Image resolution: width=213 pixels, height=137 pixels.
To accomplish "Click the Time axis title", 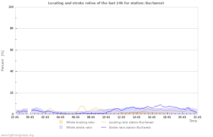I will coord(193,121).
